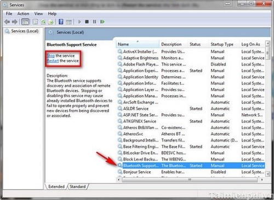Sort by the Log On As column header
The height and width of the screenshot is (200, 274).
pos(252,44)
